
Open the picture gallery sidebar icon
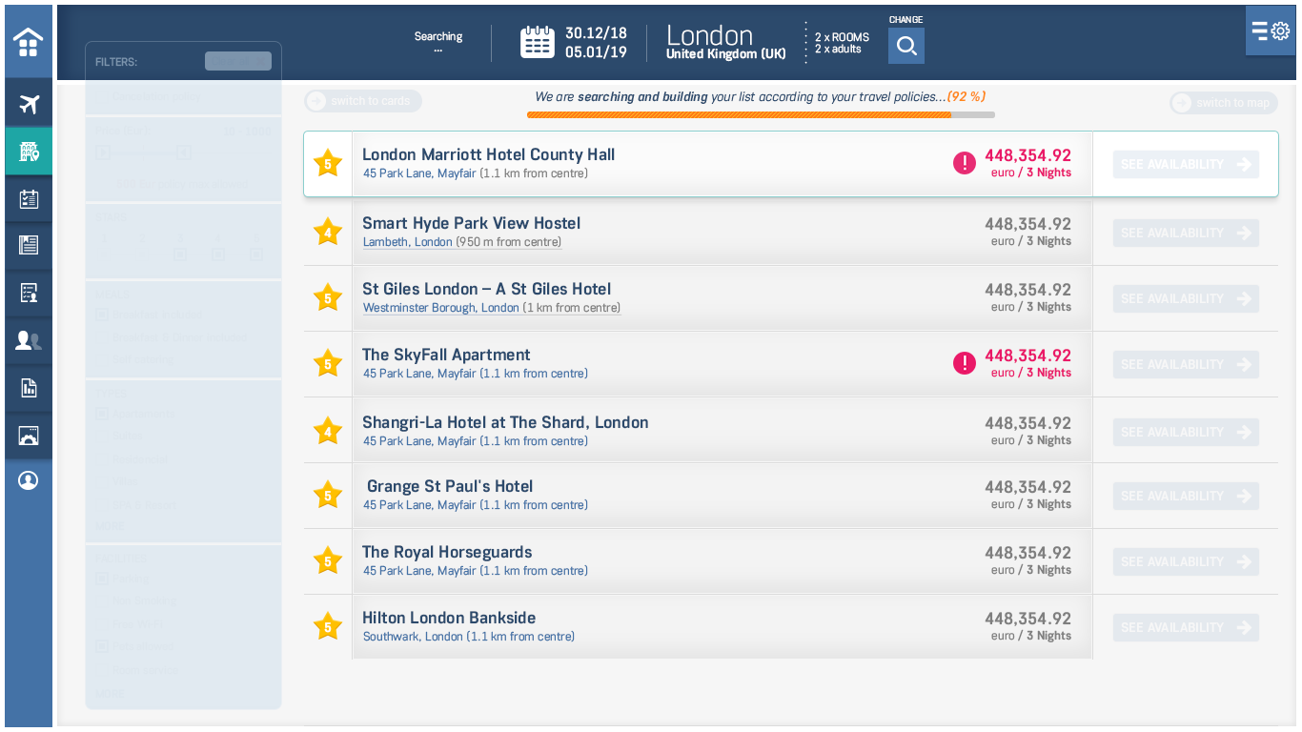29,436
